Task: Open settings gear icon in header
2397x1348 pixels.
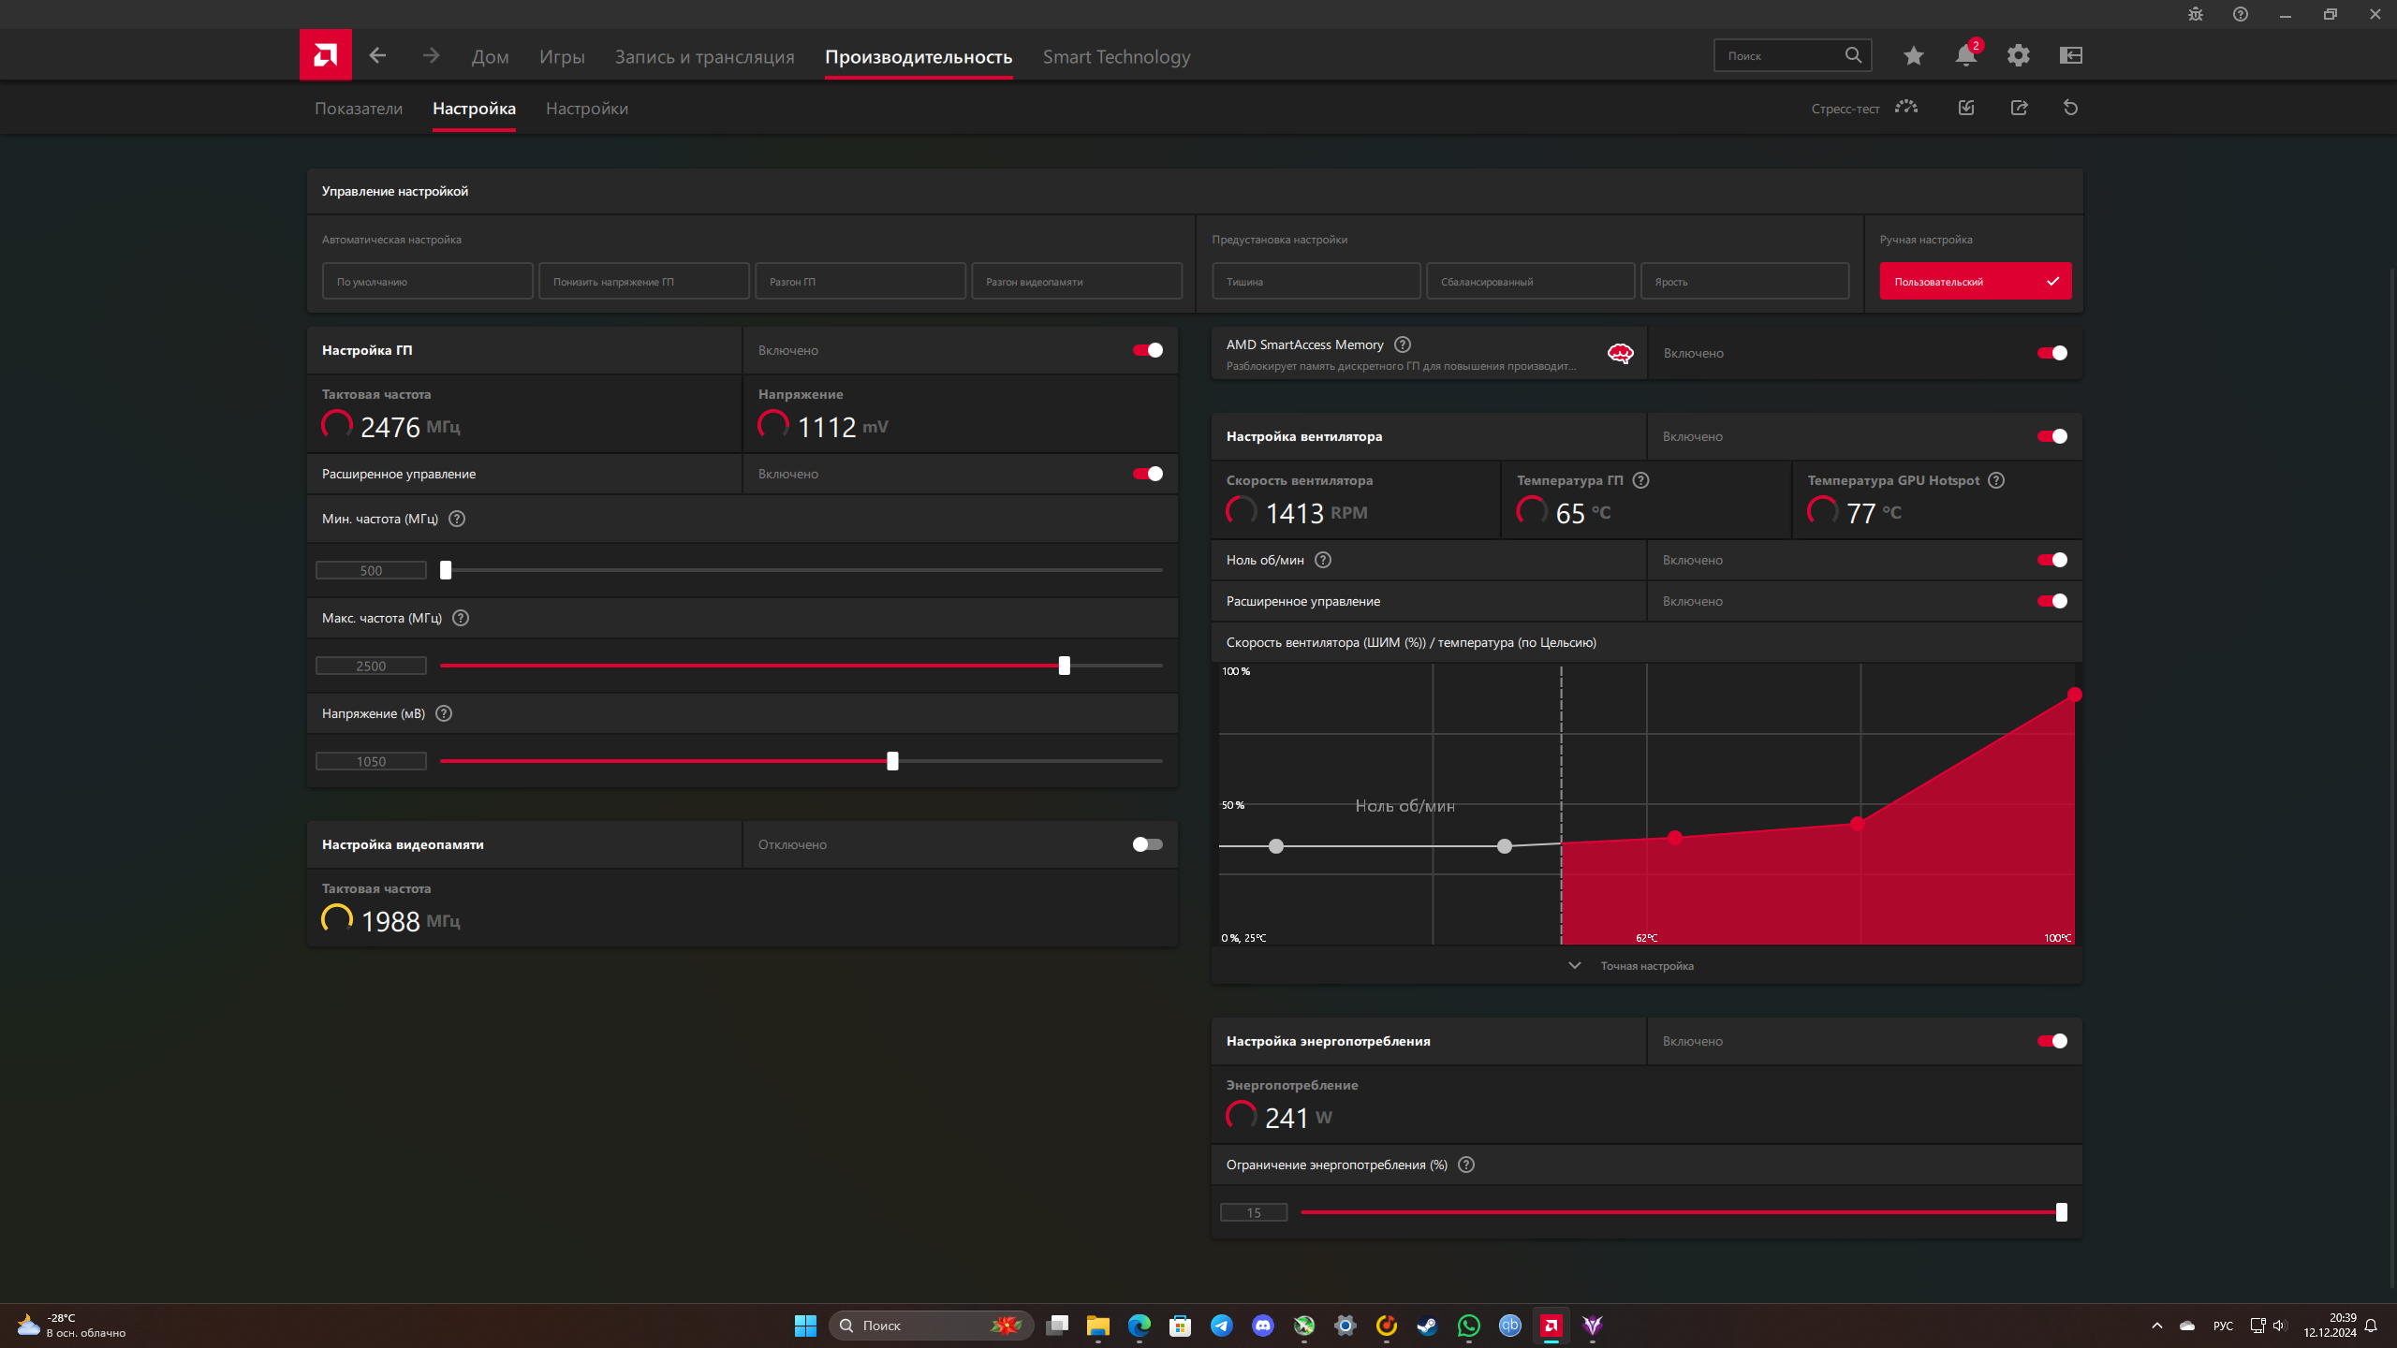Action: (2018, 56)
